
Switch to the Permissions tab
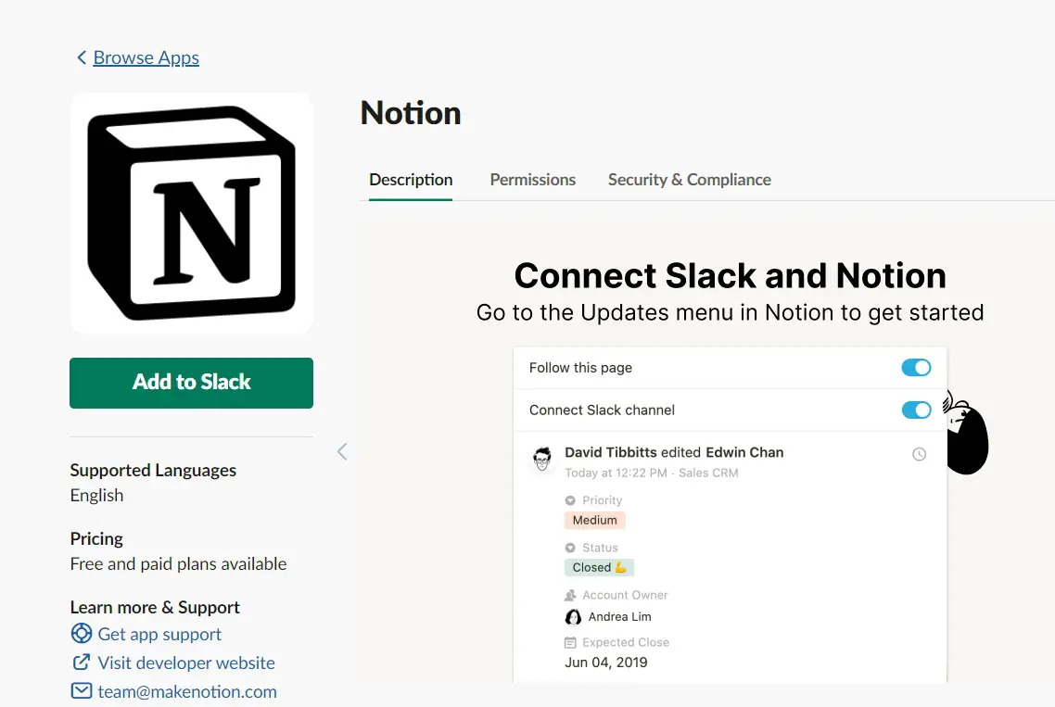(533, 180)
